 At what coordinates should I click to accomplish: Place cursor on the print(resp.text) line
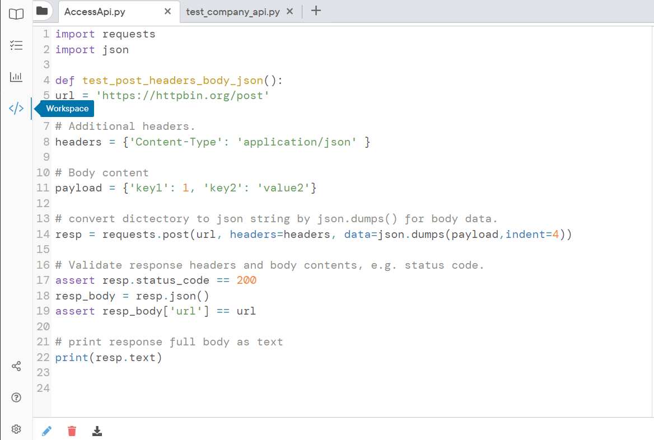[108, 357]
